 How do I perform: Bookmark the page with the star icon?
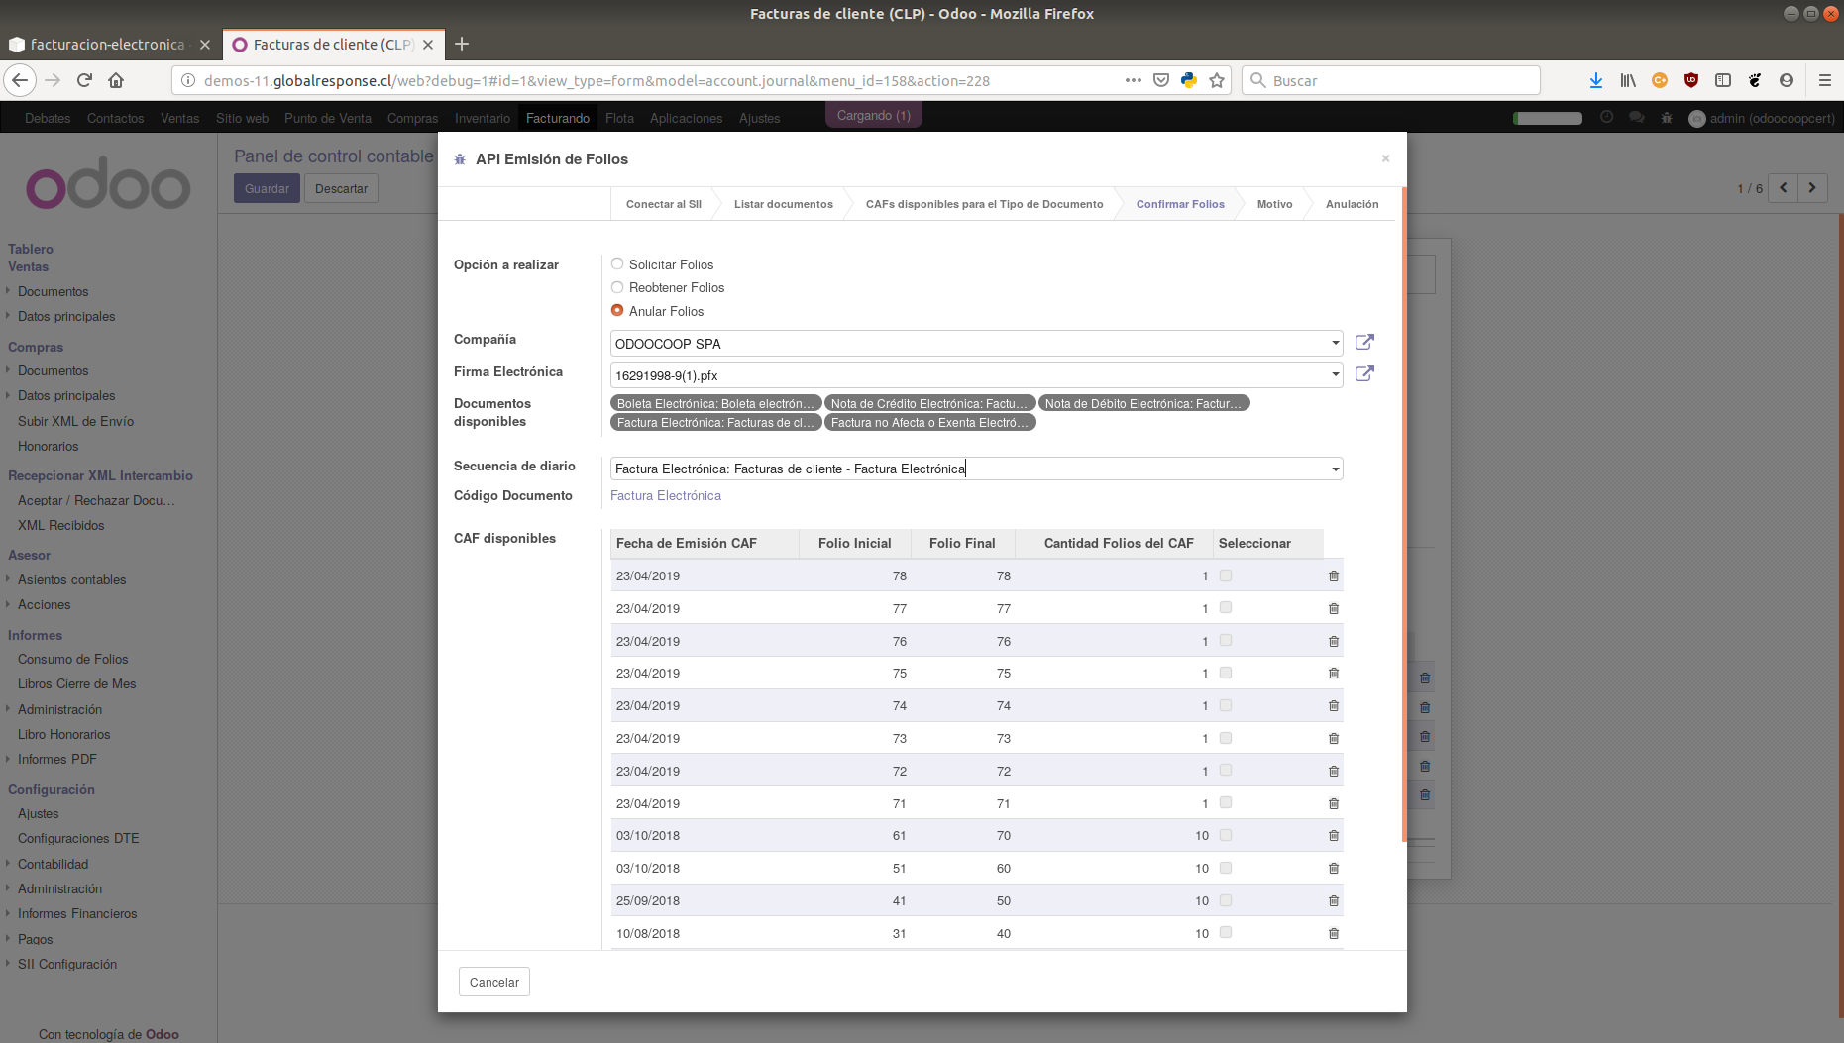1217,80
